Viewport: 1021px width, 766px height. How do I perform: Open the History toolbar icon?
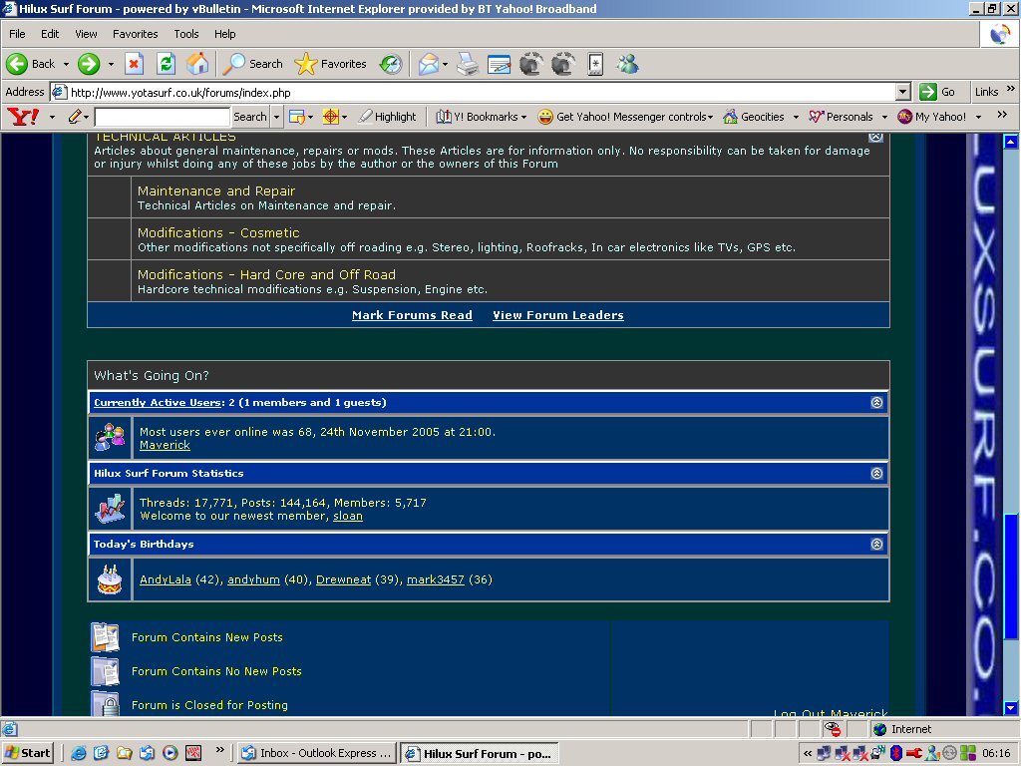click(391, 64)
